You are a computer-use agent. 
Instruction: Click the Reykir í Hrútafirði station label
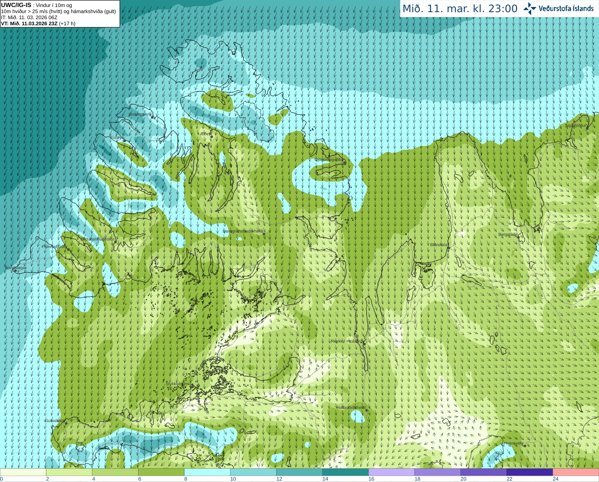point(347,341)
